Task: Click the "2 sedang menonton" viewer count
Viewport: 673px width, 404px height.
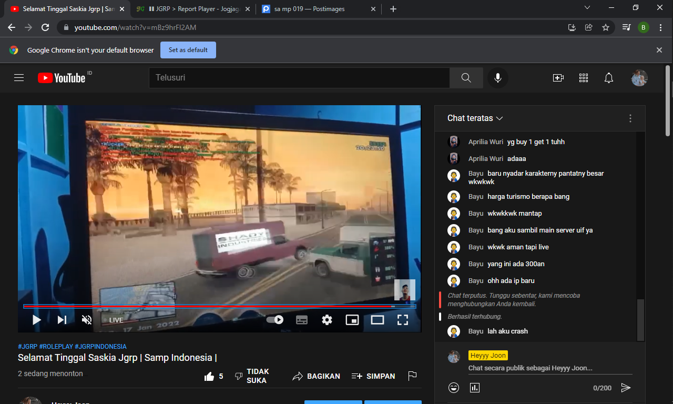Action: [50, 373]
